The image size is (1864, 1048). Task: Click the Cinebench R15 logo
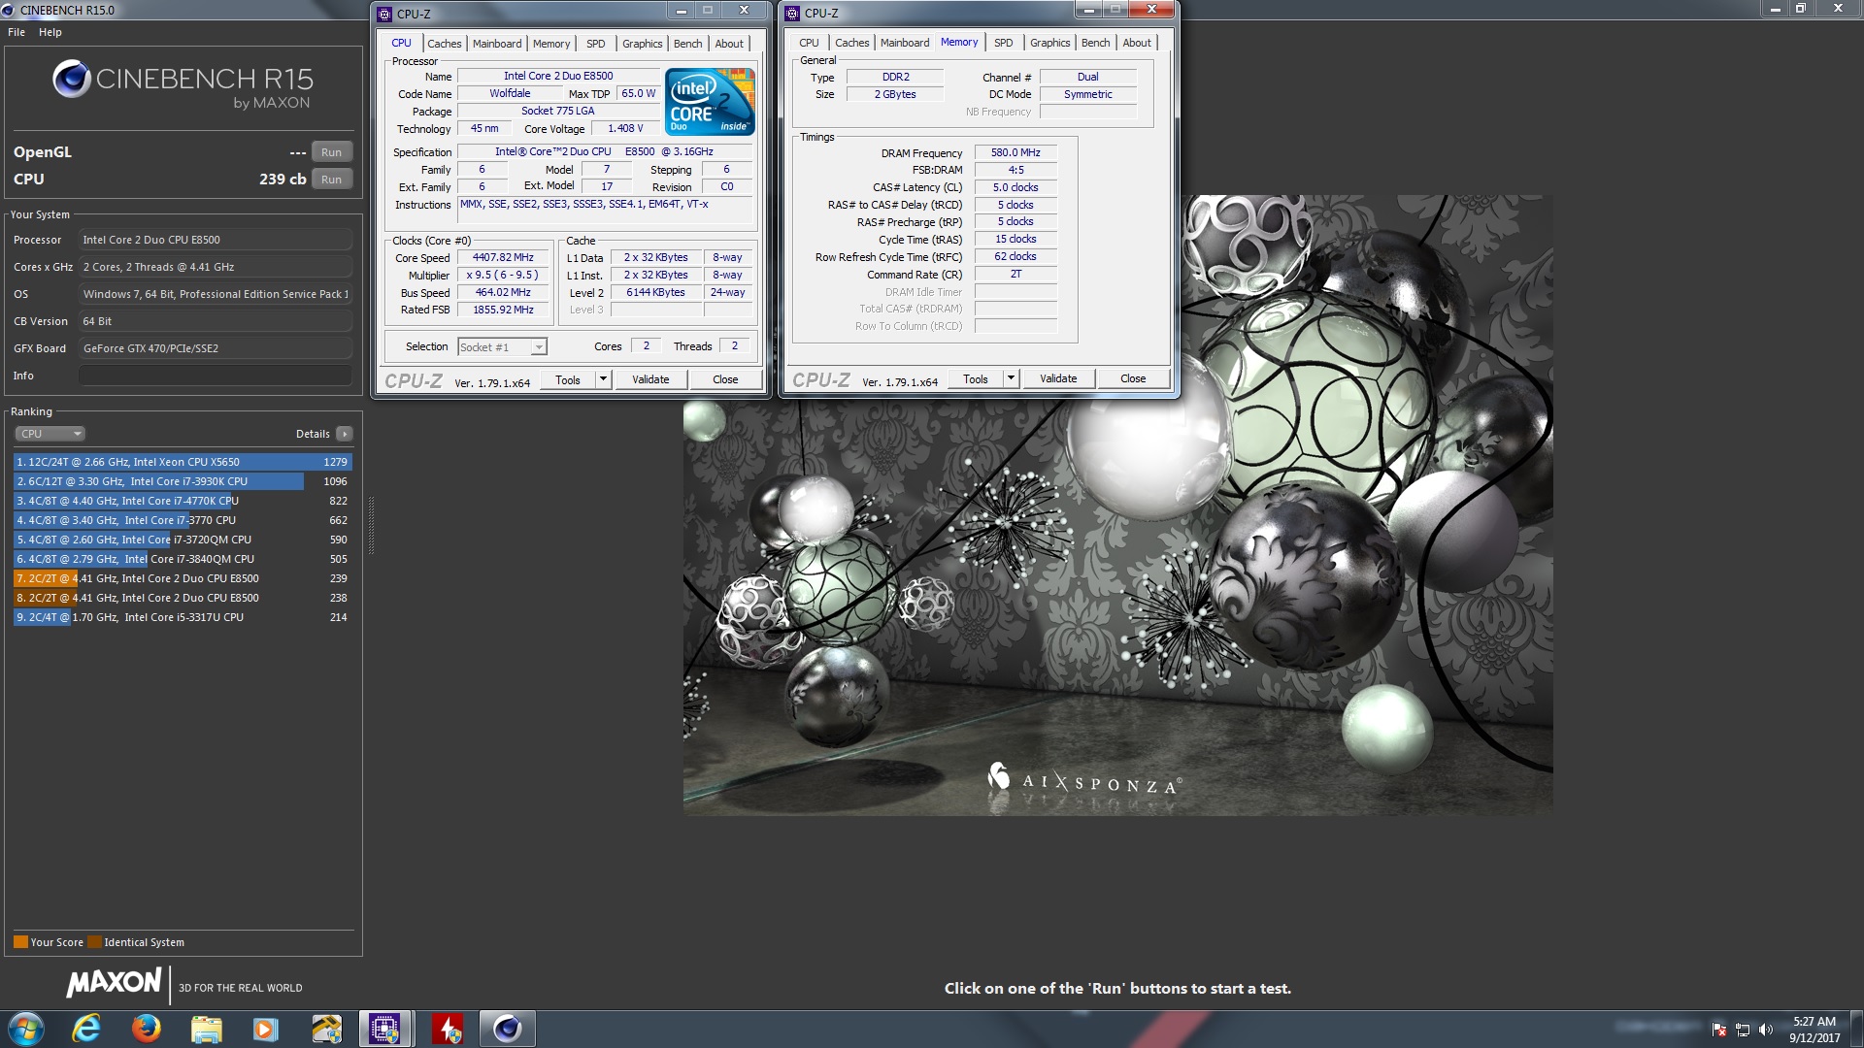183,83
